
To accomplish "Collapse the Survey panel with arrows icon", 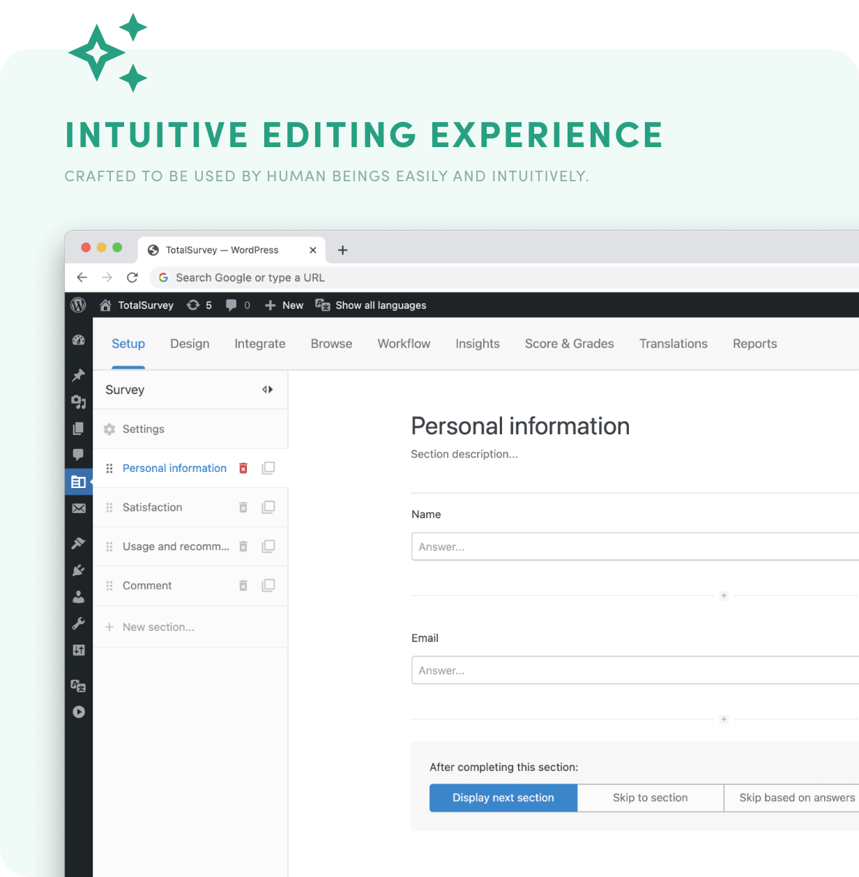I will pos(268,390).
